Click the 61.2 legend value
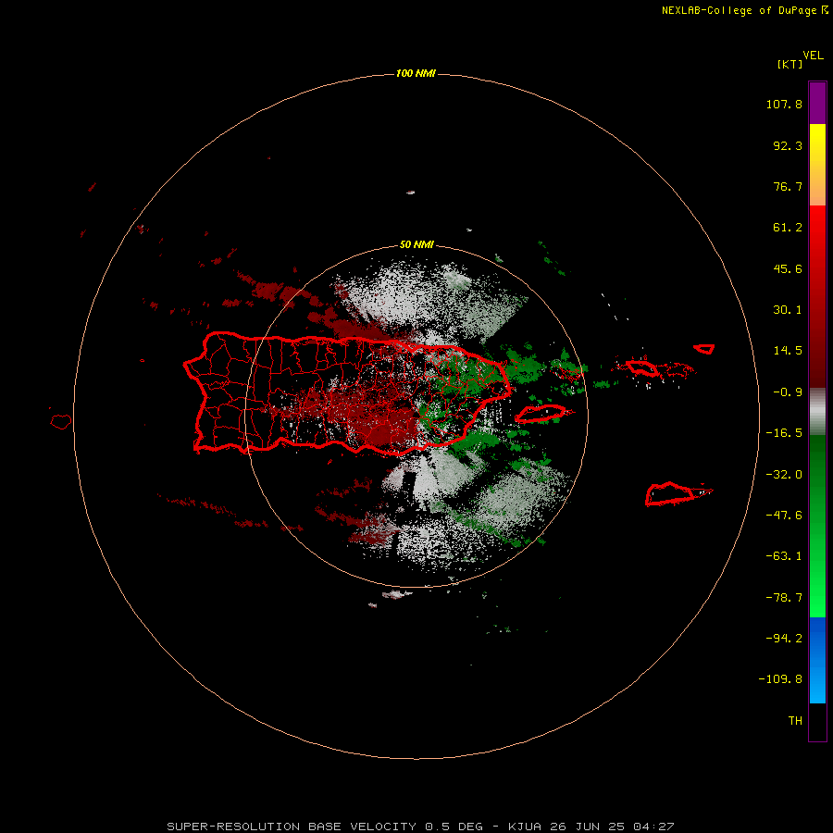This screenshot has width=833, height=833. pos(788,228)
